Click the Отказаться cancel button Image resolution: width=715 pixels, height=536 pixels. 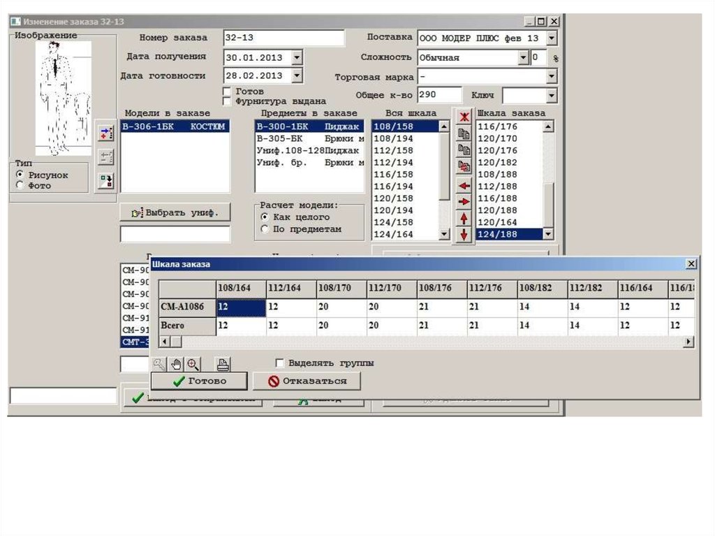[x=307, y=381]
